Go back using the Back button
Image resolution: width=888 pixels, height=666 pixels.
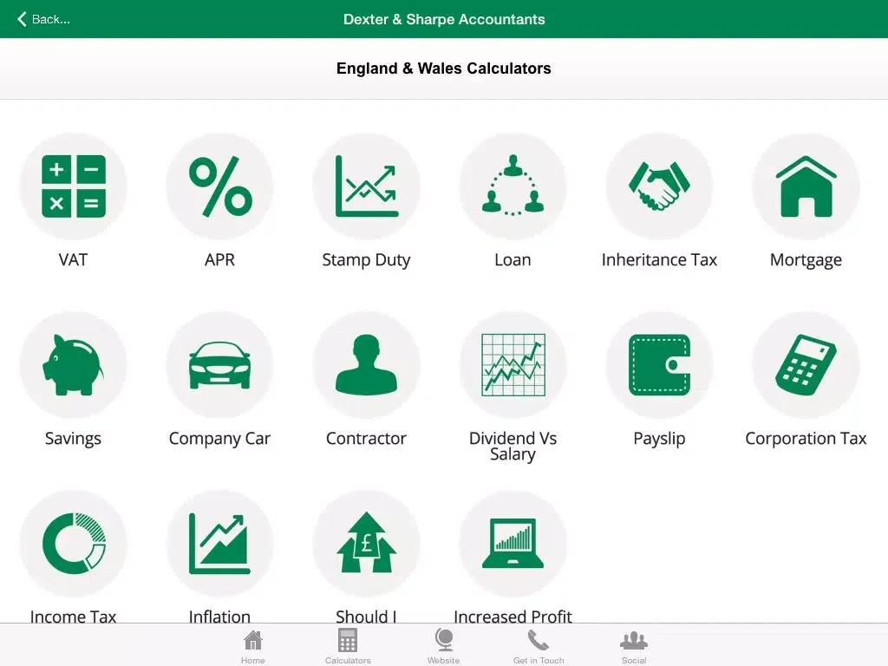43,19
